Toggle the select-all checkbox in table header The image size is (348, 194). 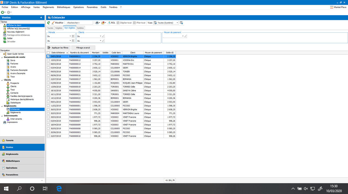pyautogui.click(x=48, y=53)
